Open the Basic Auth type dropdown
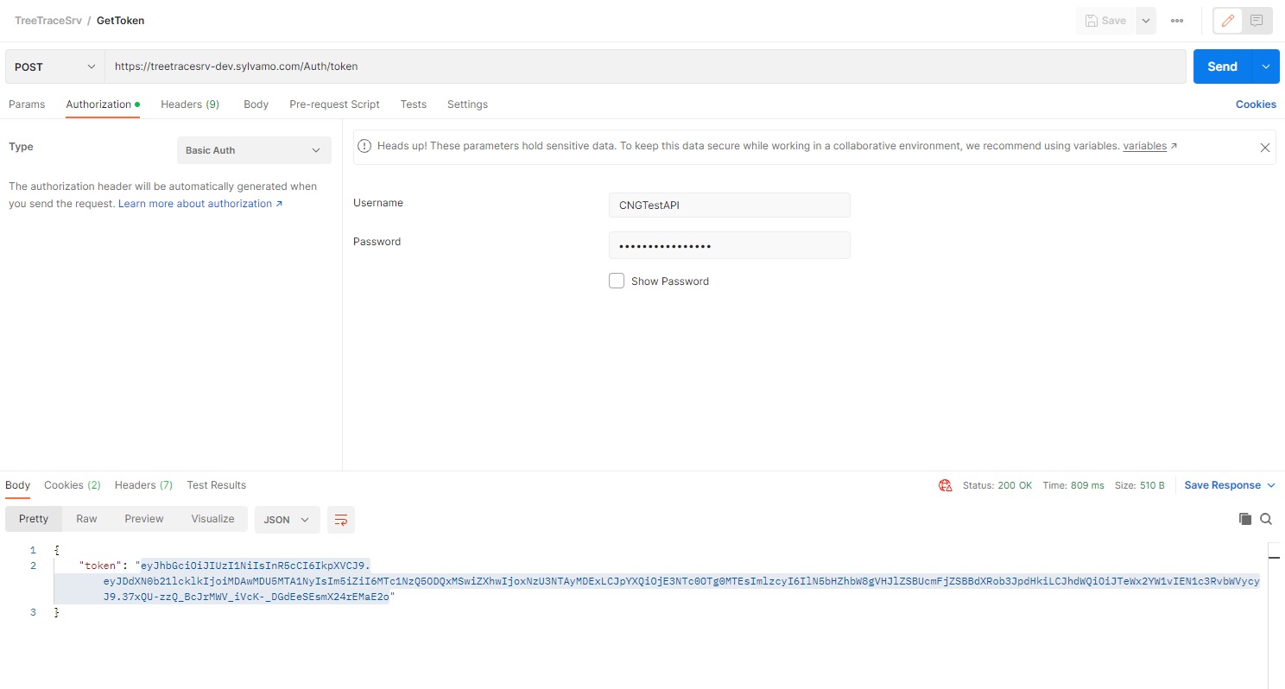 click(253, 149)
